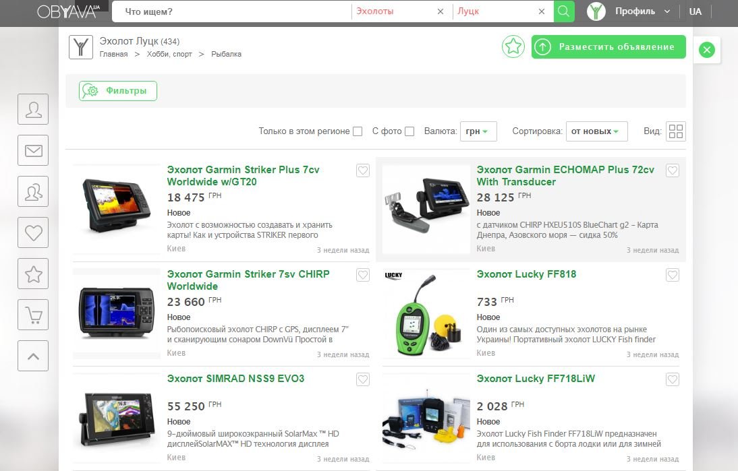Open shopping cart sidebar icon
Screen dimensions: 738x471
(33, 315)
